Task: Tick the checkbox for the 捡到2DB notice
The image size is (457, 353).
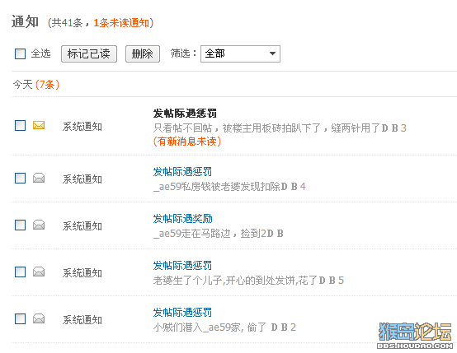Action: coord(20,225)
